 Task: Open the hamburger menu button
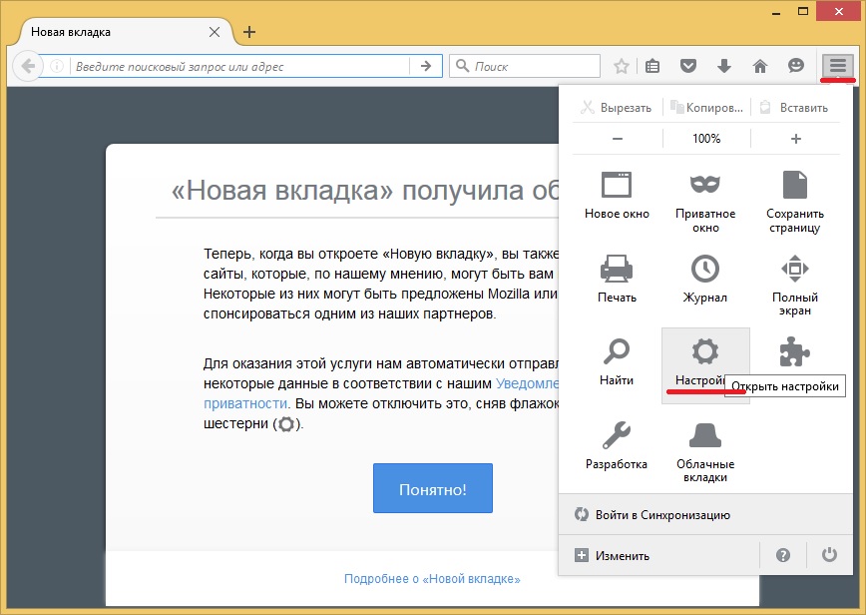tap(838, 66)
